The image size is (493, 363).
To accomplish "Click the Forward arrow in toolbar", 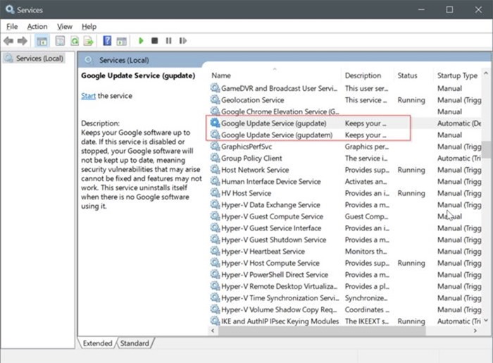I will click(23, 41).
